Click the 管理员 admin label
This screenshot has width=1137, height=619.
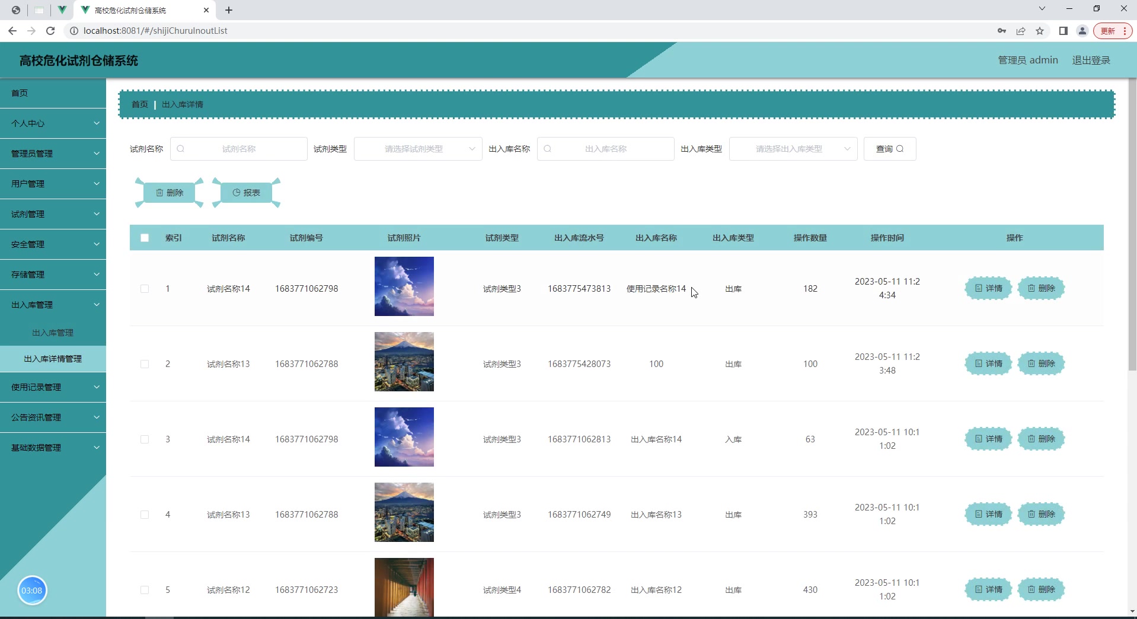[1028, 60]
